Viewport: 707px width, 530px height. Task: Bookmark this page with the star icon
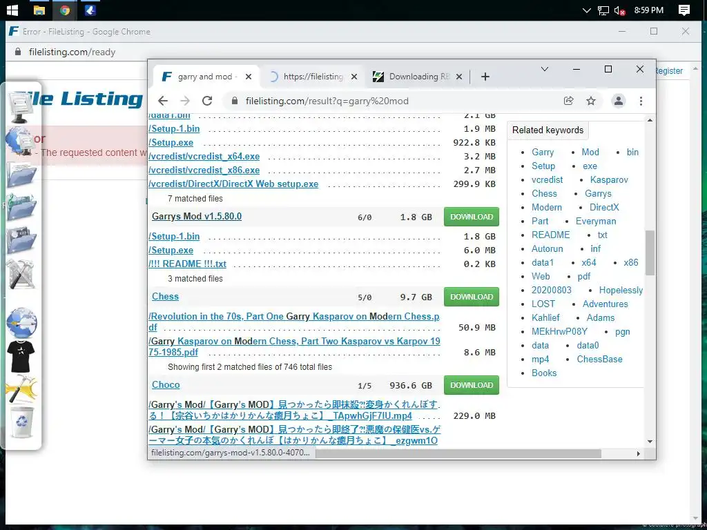[x=591, y=101]
